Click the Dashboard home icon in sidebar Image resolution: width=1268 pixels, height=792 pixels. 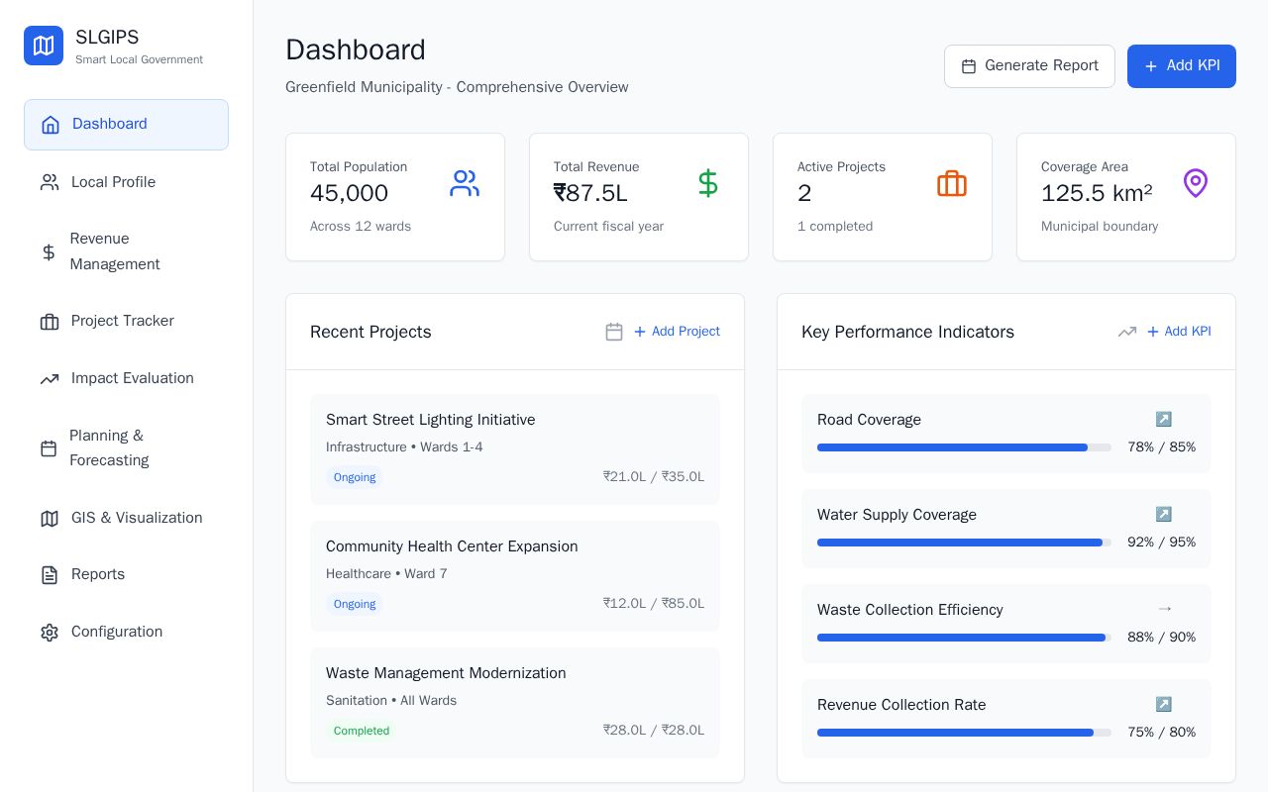(51, 125)
